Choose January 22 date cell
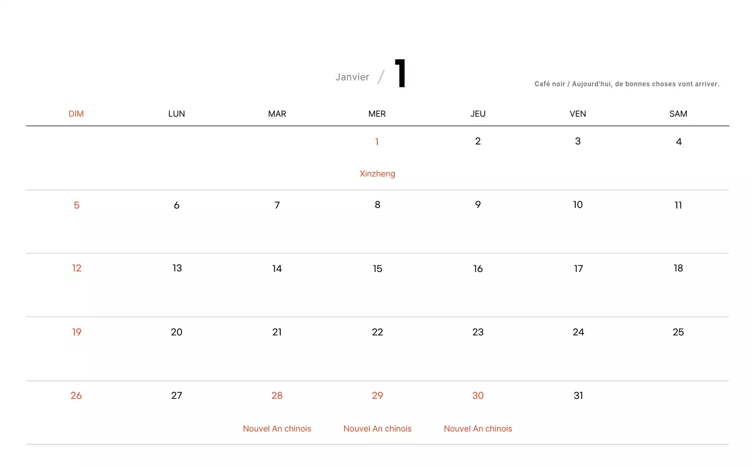 coord(377,332)
